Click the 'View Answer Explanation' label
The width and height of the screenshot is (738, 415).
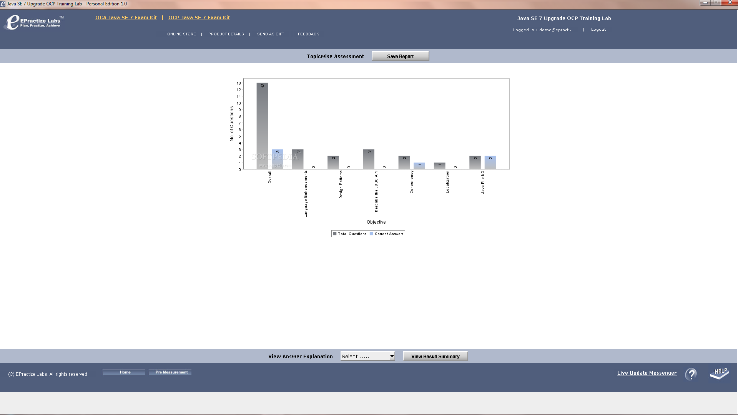(301, 357)
